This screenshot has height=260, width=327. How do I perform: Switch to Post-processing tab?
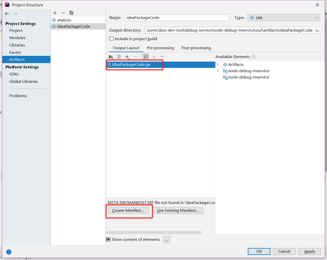[x=196, y=48]
